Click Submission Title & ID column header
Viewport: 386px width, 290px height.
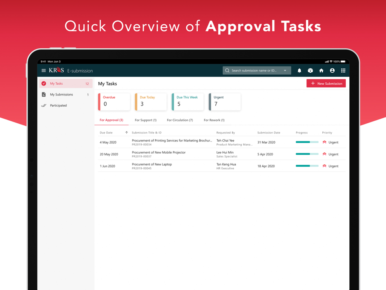coord(146,133)
